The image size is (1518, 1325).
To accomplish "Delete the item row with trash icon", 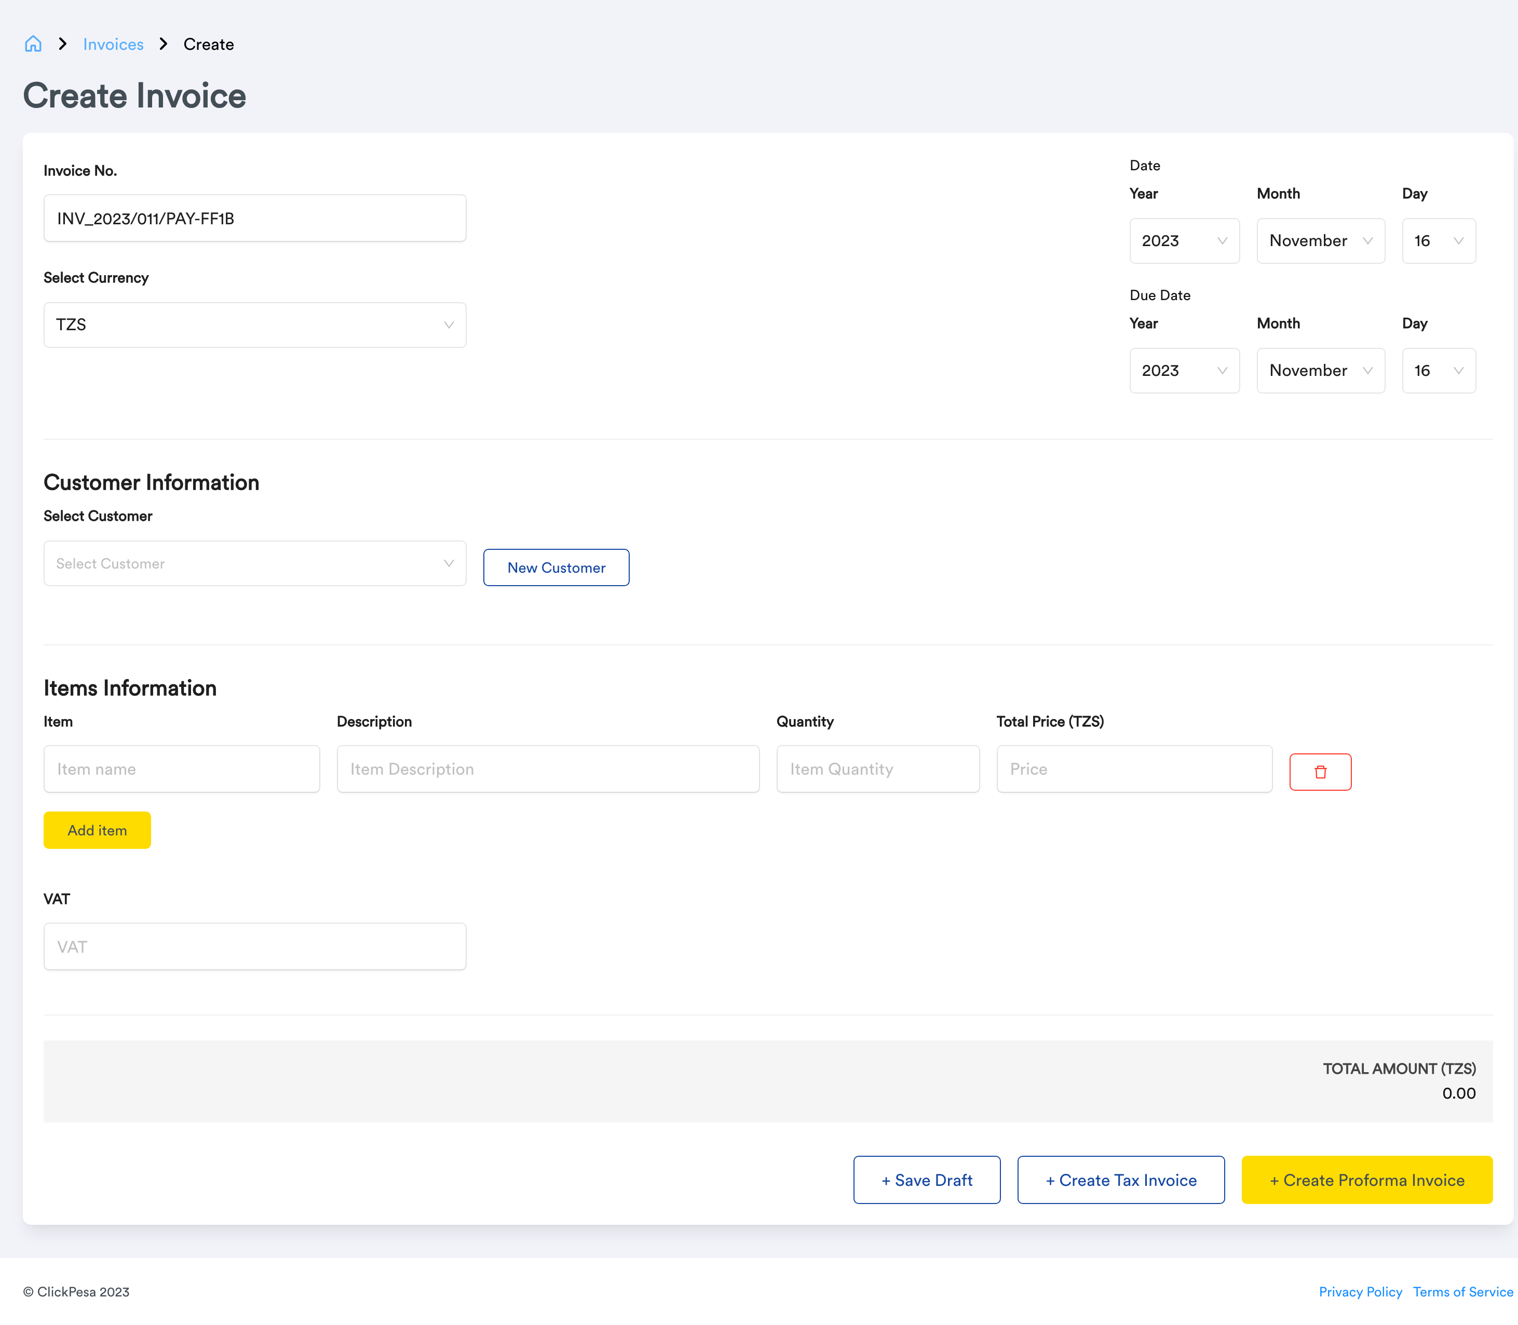I will [x=1320, y=772].
